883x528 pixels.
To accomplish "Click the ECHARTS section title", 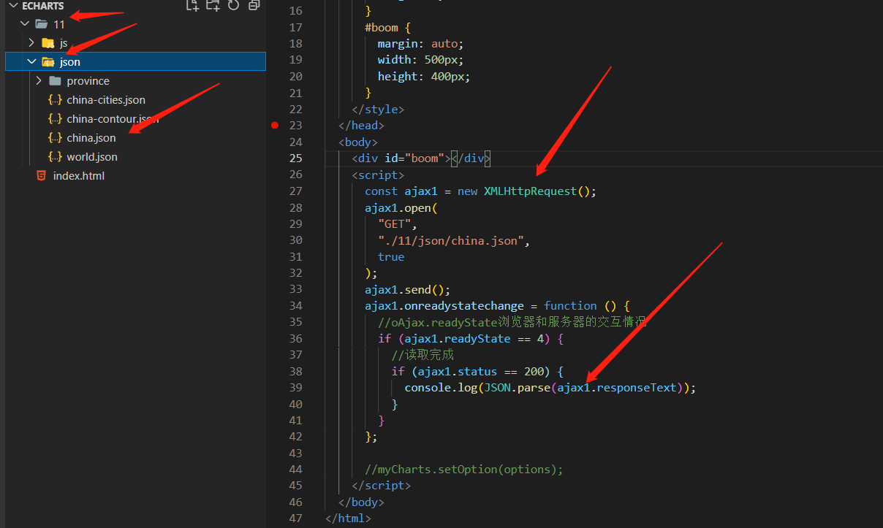I will 43,6.
